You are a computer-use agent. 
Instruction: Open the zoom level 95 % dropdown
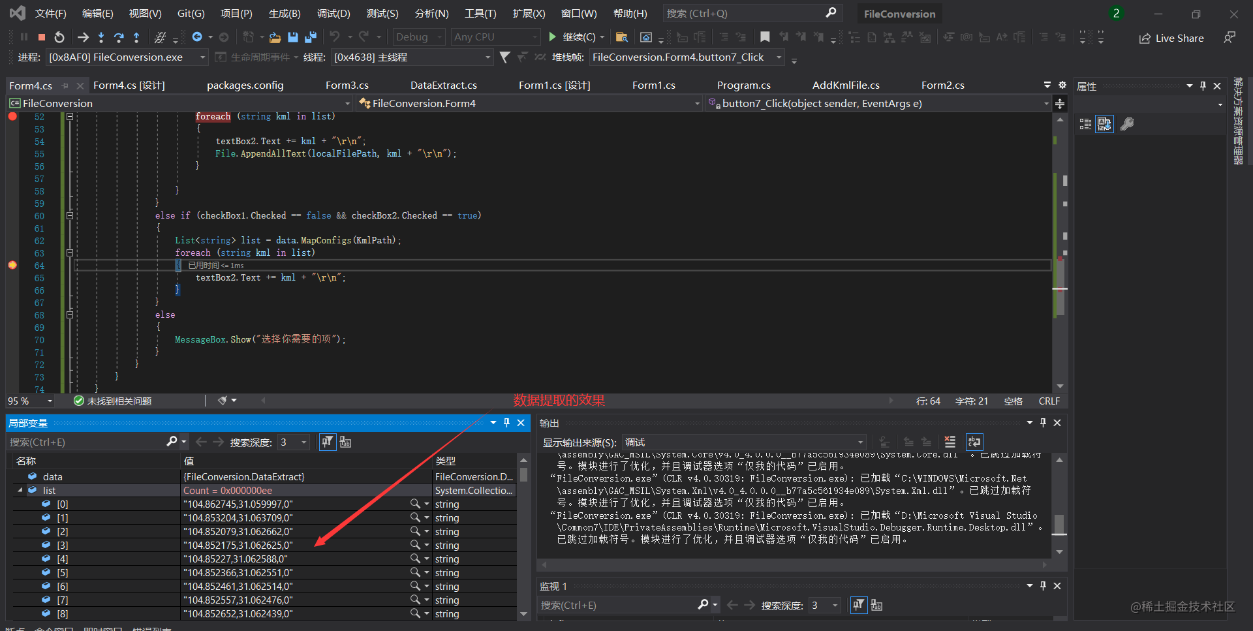[x=30, y=401]
